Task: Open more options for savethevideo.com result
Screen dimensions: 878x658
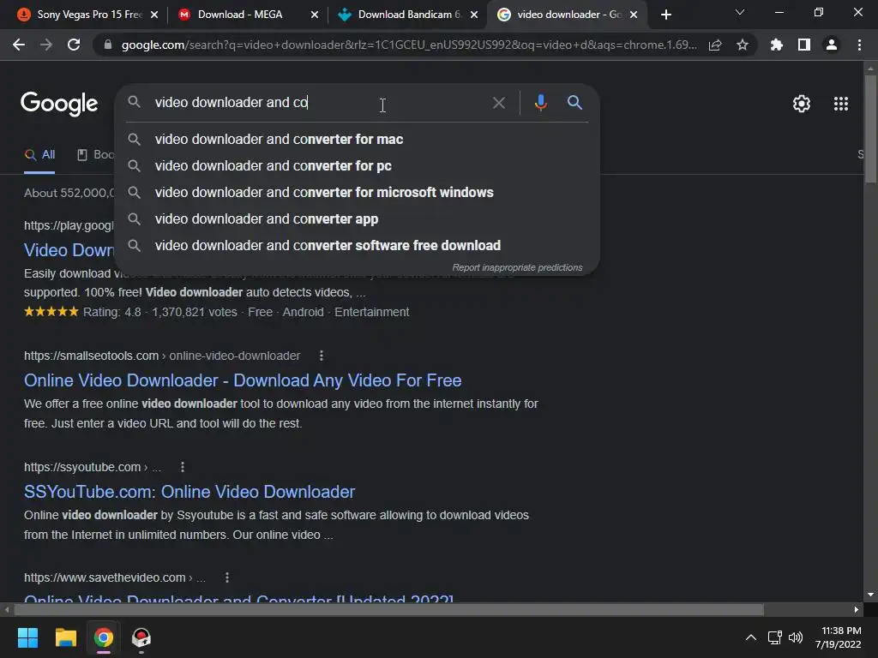Action: click(x=226, y=577)
